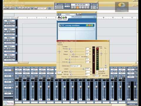Open Waver 3 'Not Recording' input dropdown

pos(9,43)
